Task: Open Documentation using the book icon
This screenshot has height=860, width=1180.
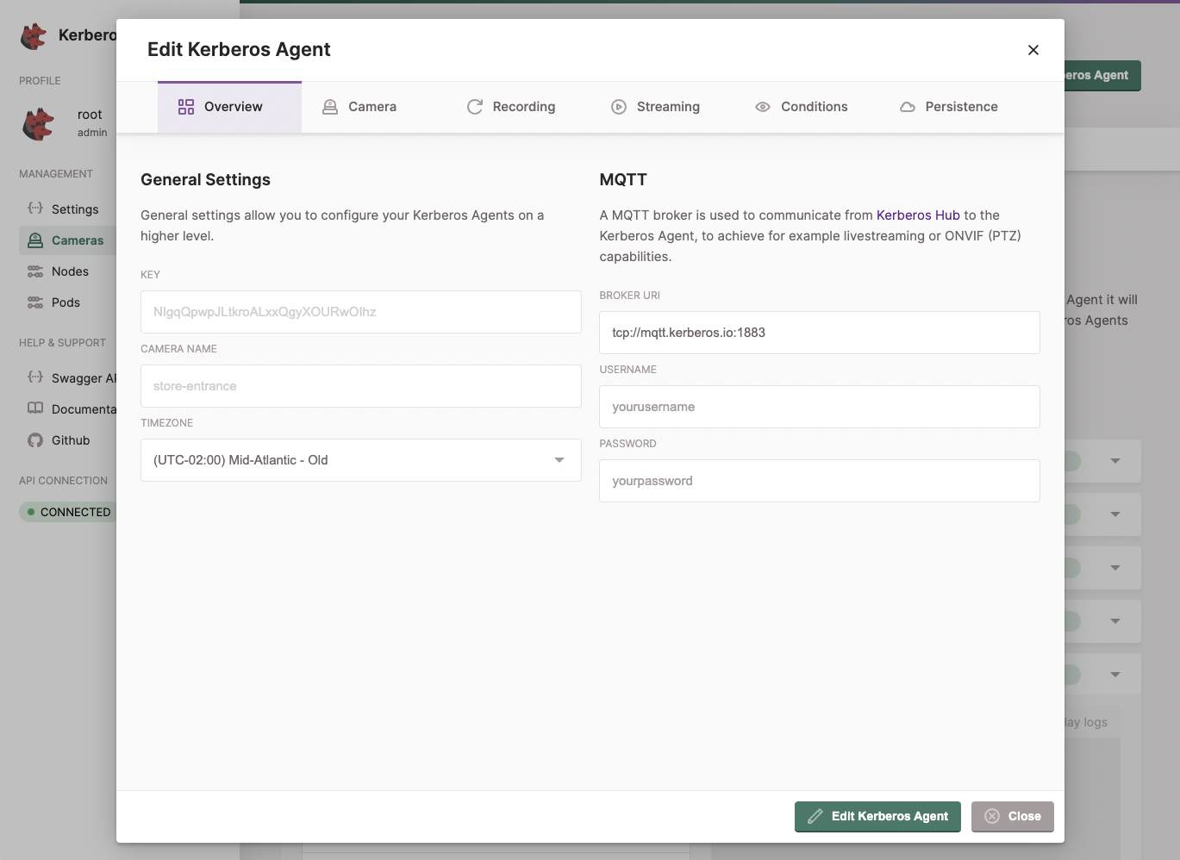Action: pyautogui.click(x=34, y=408)
